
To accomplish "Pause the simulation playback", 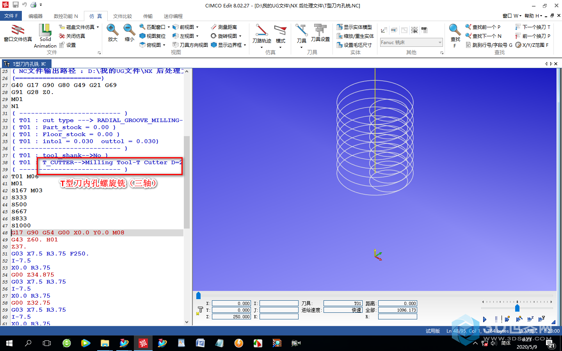I will point(496,319).
